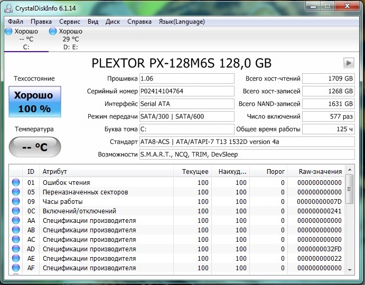Click the Хорошо 100 % health status button
365x285 pixels.
pyautogui.click(x=35, y=102)
